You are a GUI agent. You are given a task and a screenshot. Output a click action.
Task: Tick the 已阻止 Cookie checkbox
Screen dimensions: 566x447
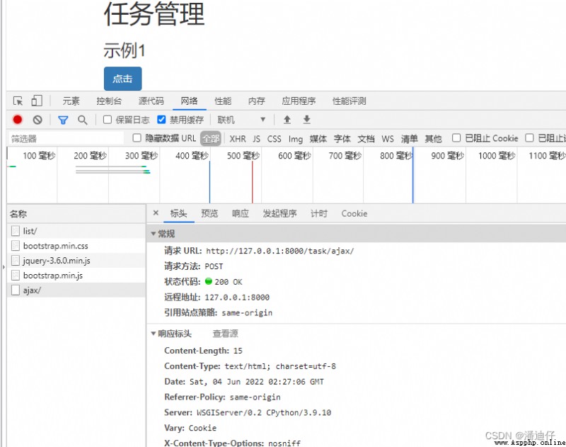[x=456, y=138]
